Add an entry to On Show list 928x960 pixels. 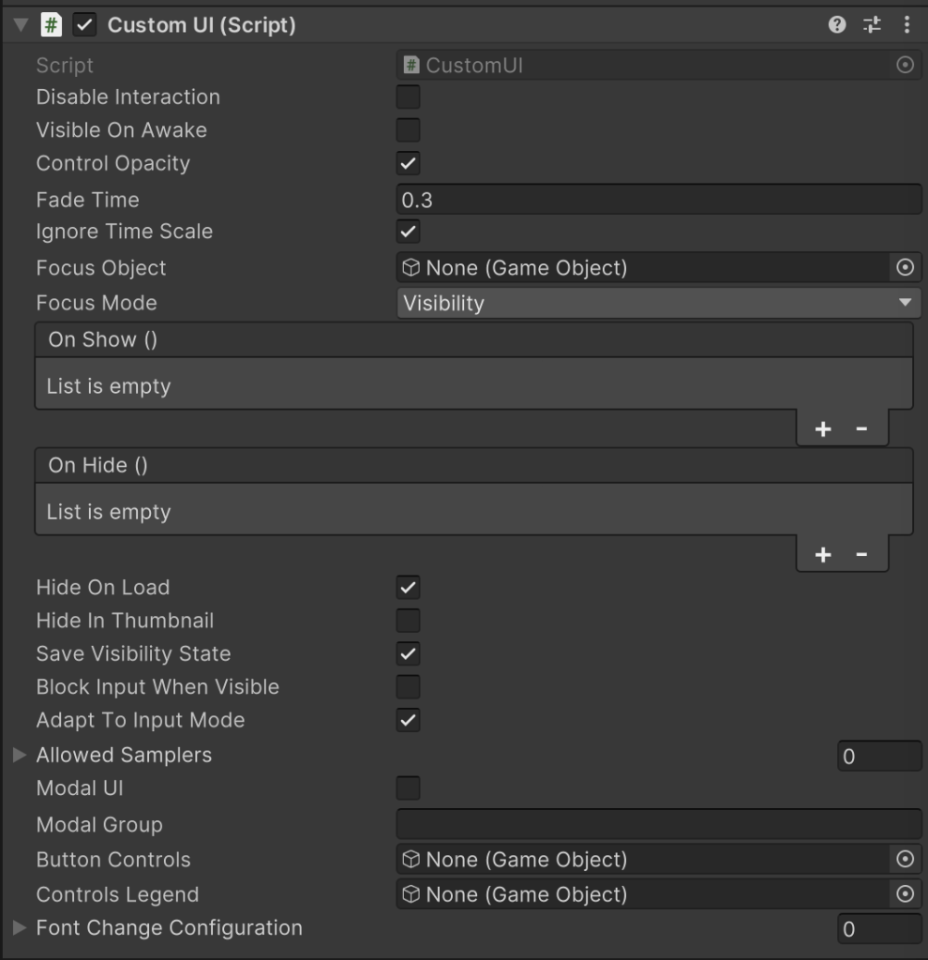[823, 428]
